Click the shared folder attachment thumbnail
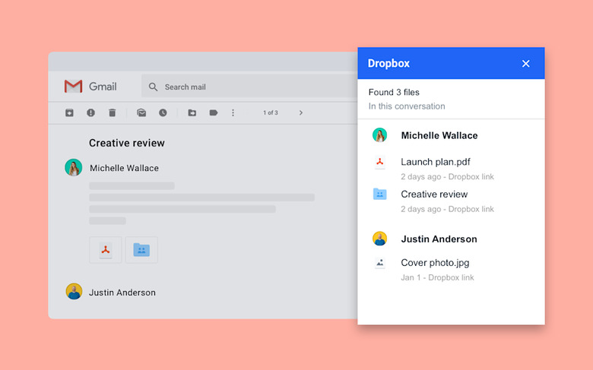 141,250
